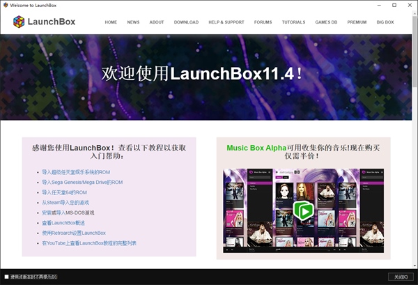This screenshot has width=418, height=285.
Task: Open the BIG BOX nav item
Action: (x=385, y=22)
